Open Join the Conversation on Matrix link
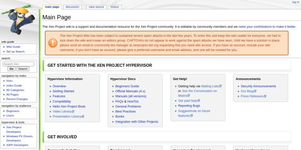 tap(198, 93)
